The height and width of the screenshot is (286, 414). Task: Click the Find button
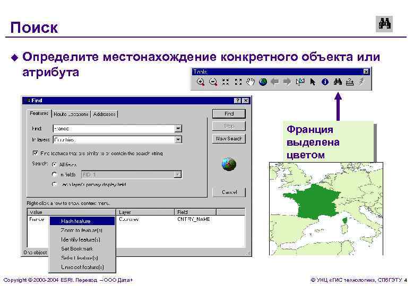(x=229, y=114)
